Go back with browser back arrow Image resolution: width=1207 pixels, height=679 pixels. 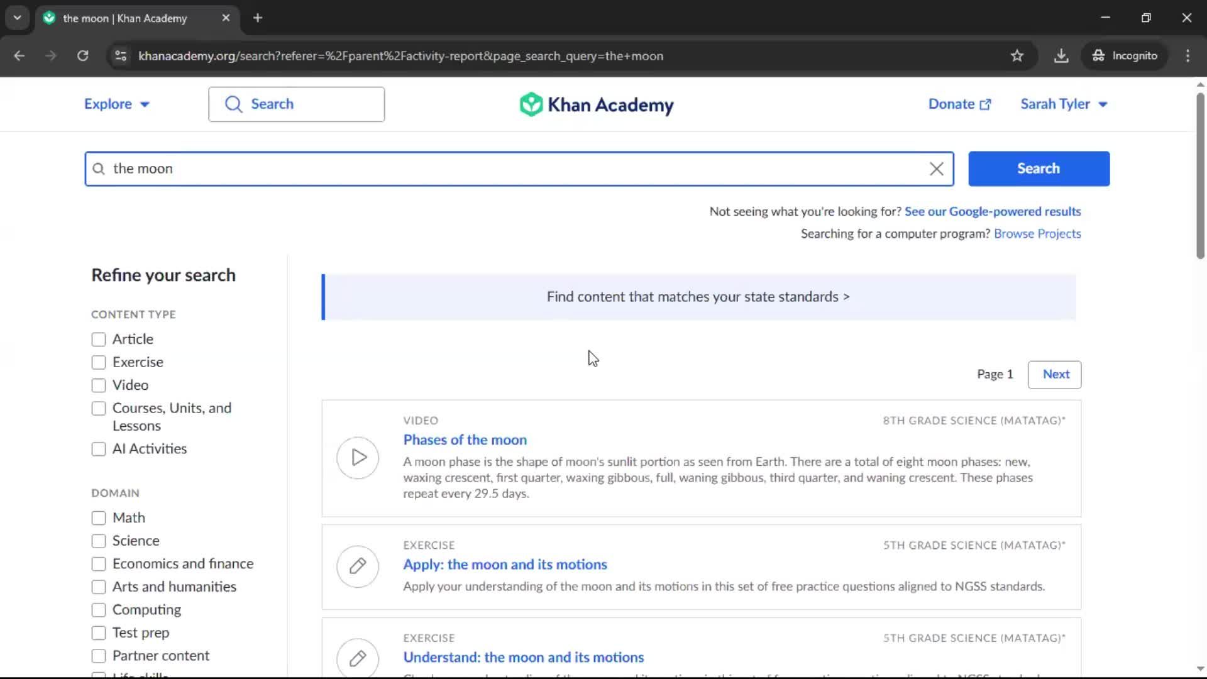(19, 56)
